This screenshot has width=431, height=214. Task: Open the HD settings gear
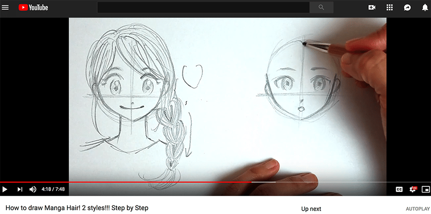point(413,189)
